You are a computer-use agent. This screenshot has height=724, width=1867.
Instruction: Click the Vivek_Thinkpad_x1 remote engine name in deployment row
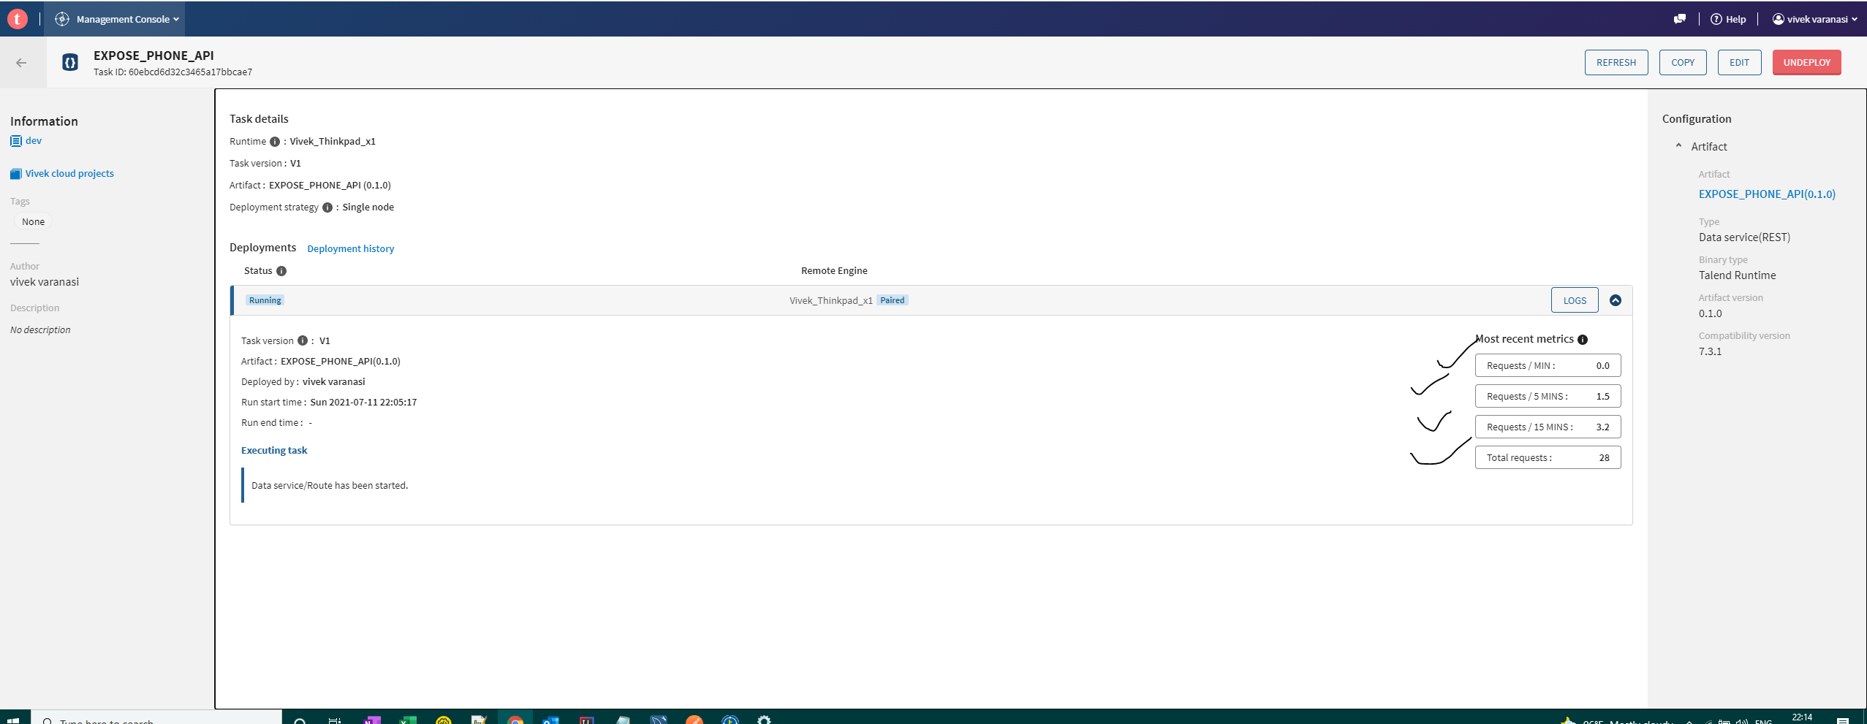click(830, 301)
